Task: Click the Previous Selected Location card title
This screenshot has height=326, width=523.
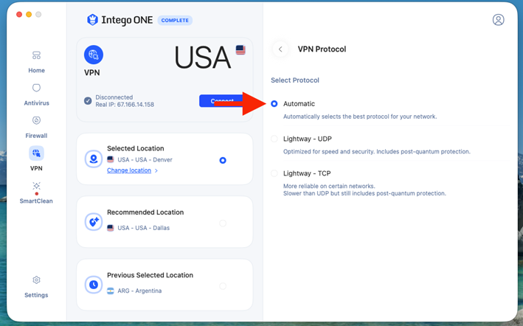Action: pos(150,275)
